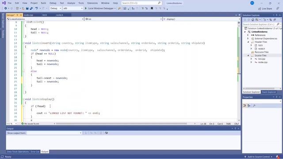The height and width of the screenshot is (159, 283).
Task: Click the pin icon on list.cpp tab
Action: 17,15
